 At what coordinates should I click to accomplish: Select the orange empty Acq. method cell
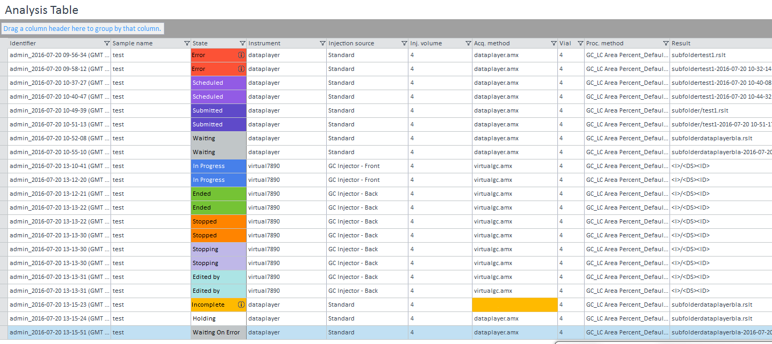pos(515,305)
